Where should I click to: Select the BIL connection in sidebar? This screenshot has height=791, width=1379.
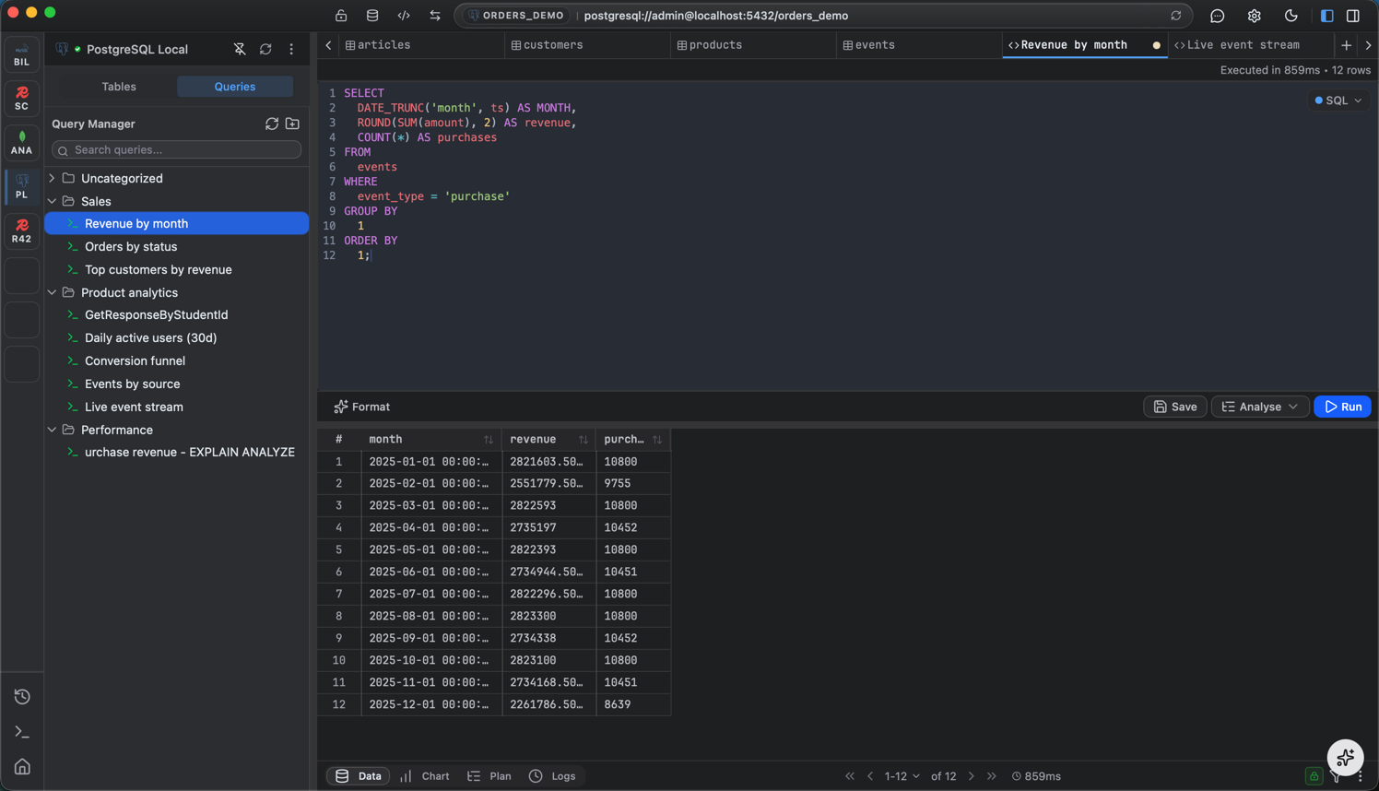(21, 54)
